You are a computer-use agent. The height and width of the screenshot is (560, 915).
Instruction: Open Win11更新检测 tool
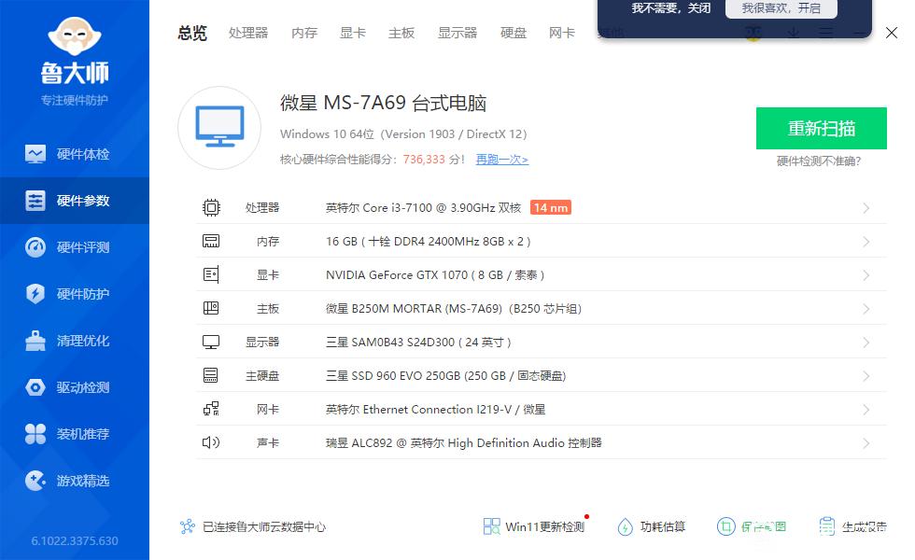click(534, 526)
